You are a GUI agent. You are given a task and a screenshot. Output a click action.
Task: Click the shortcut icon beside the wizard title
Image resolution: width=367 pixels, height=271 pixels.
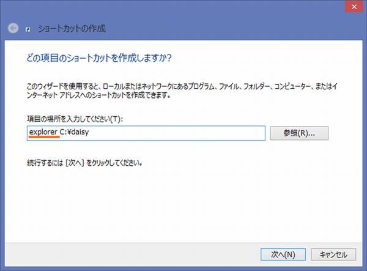pyautogui.click(x=28, y=29)
